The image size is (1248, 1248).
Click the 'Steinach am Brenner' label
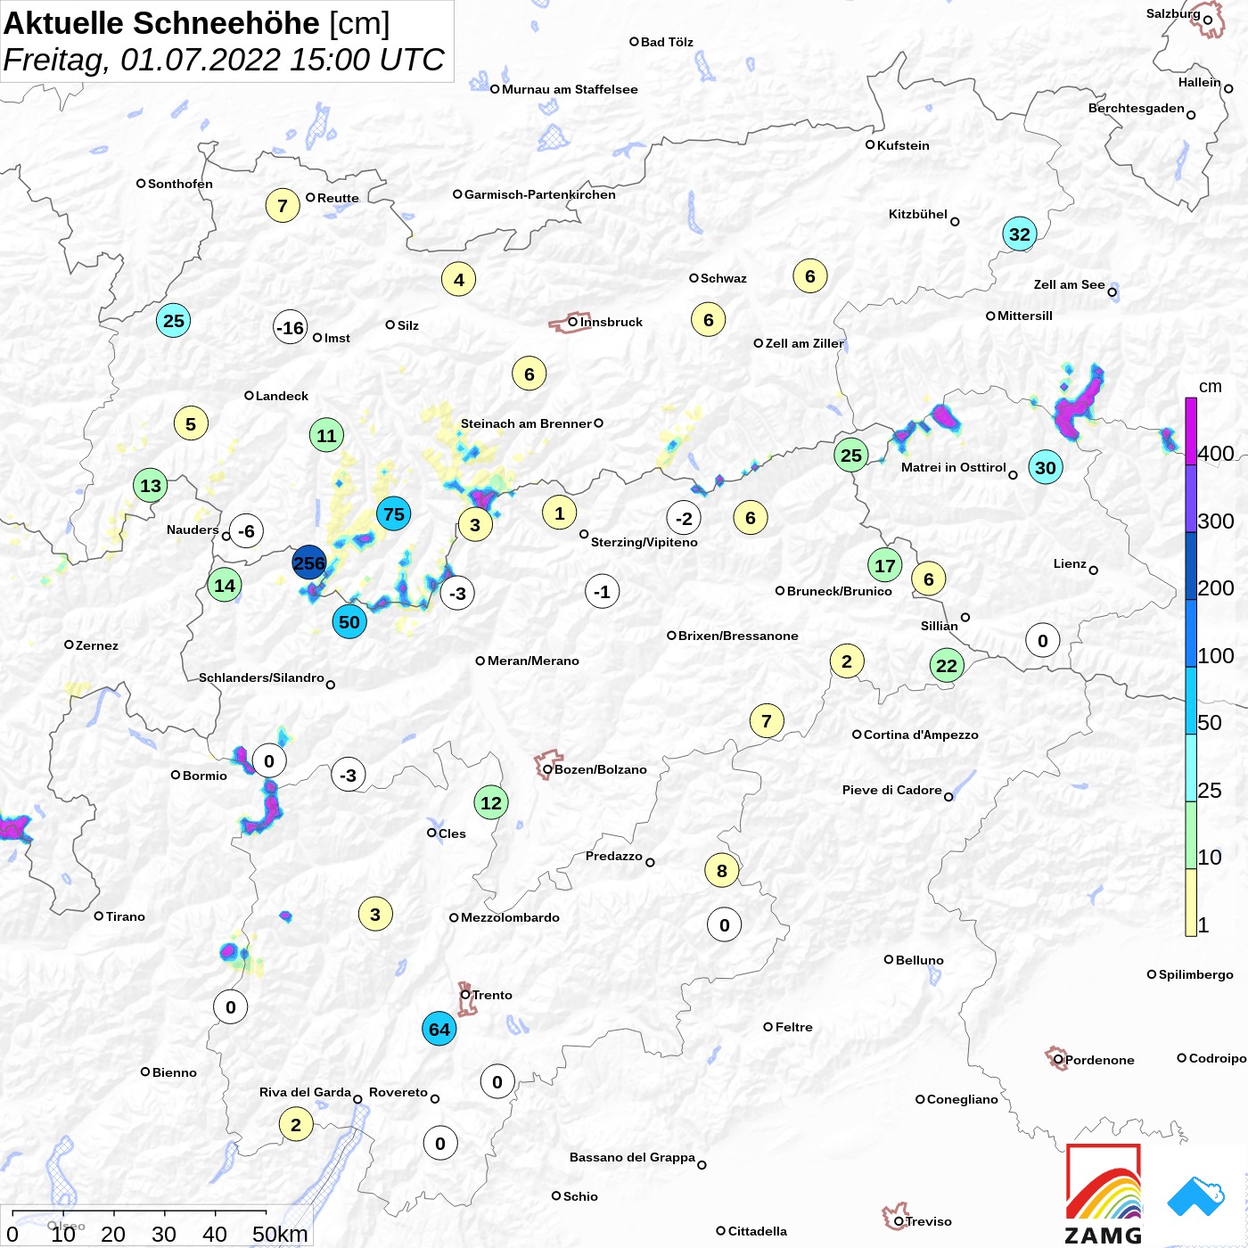click(526, 423)
